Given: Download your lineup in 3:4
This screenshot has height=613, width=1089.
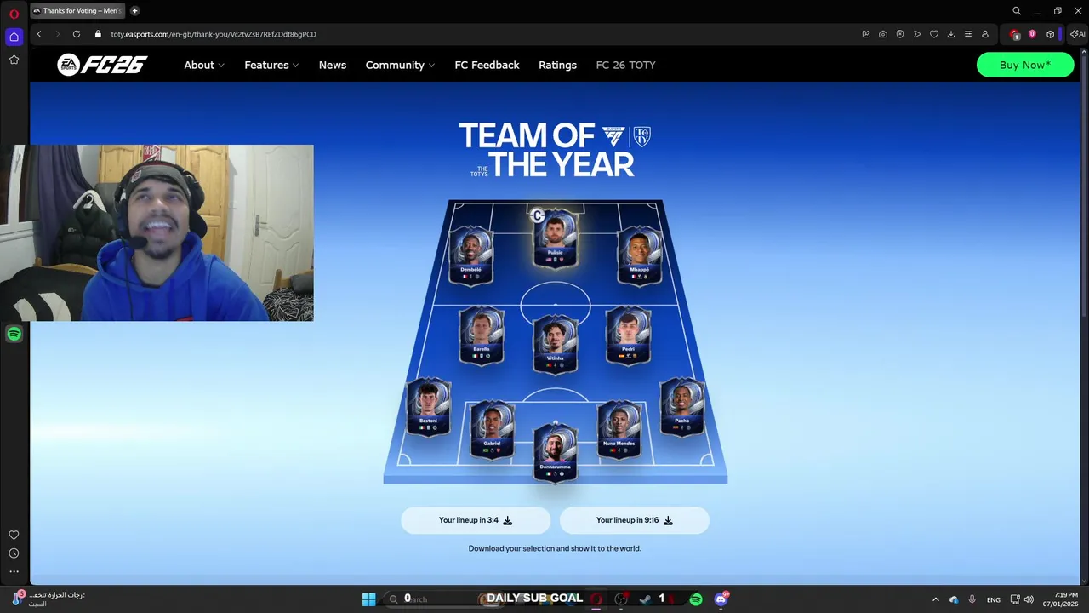Looking at the screenshot, I should 476,520.
